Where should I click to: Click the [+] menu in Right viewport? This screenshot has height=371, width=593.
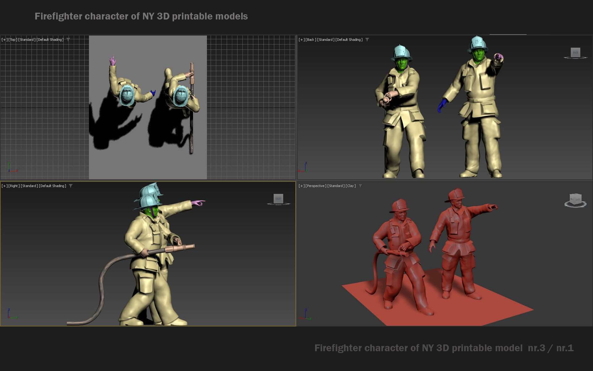pyautogui.click(x=4, y=186)
